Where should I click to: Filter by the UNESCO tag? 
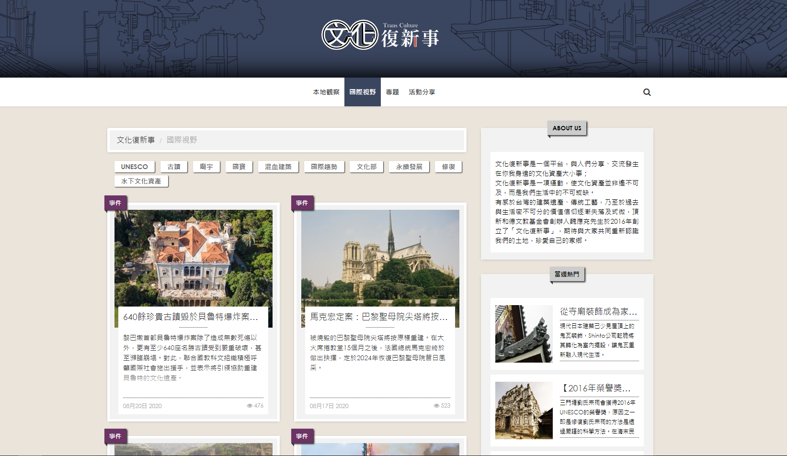click(x=135, y=167)
